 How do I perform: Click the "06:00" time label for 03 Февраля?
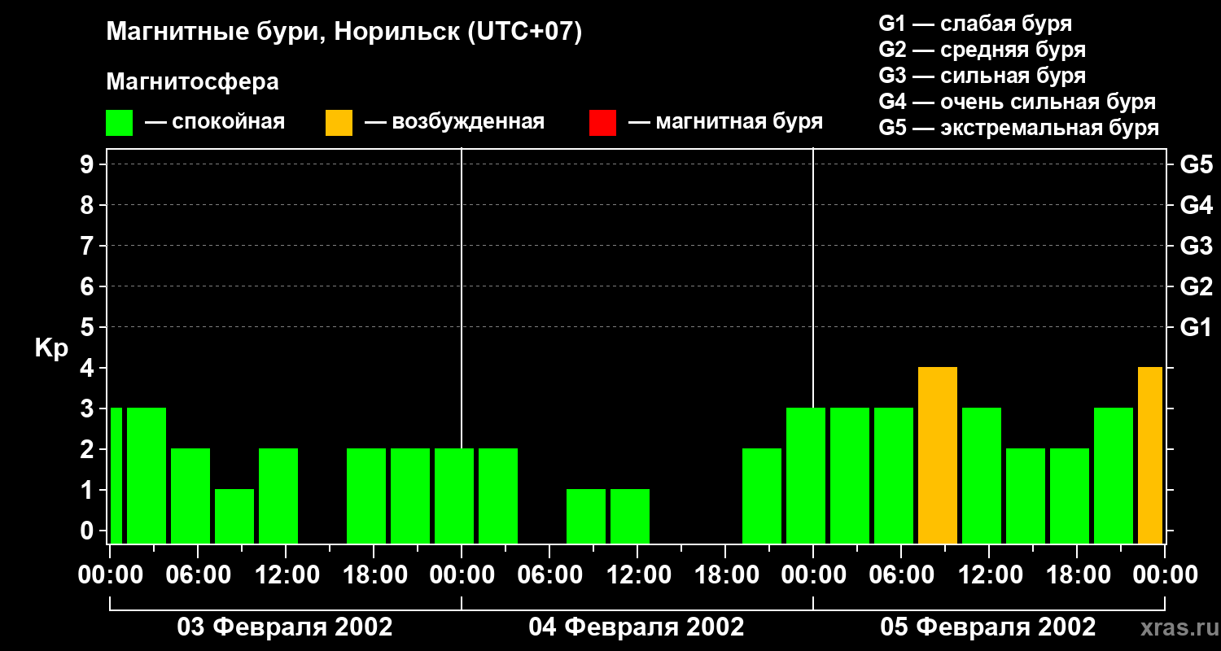198,575
